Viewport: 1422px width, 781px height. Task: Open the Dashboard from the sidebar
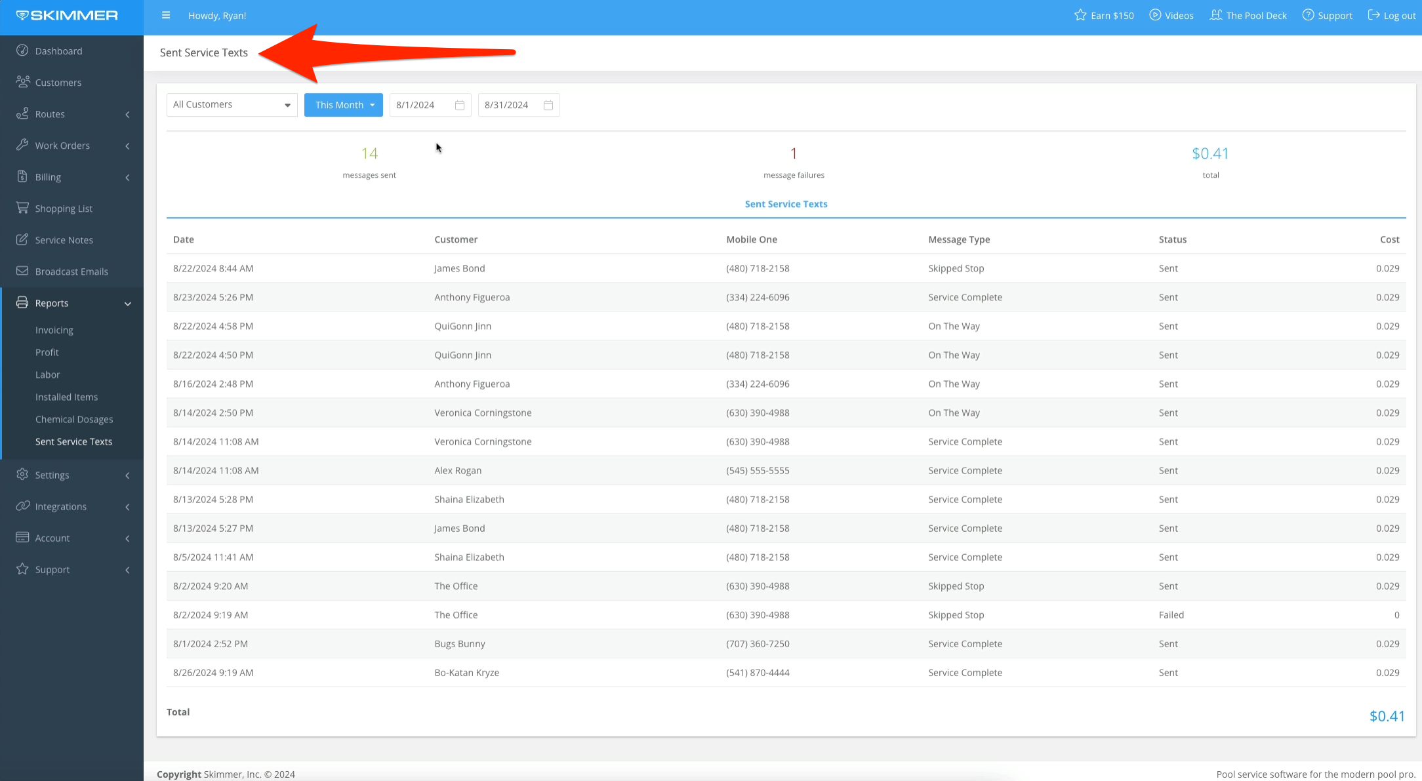point(58,50)
